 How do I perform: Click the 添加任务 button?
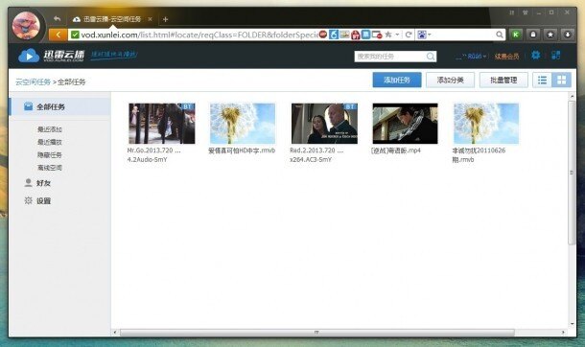[x=397, y=80]
